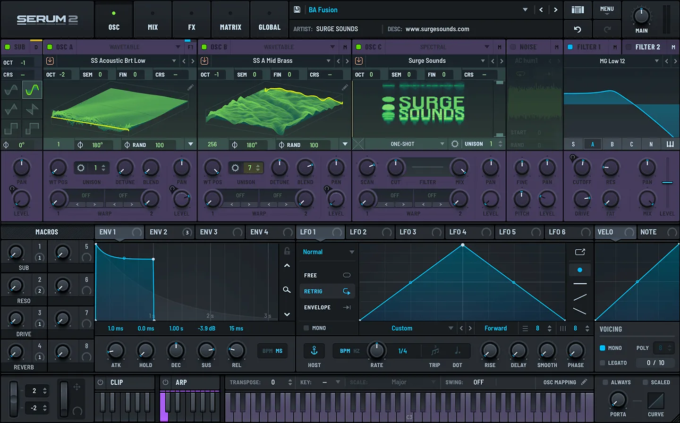Click the portamento curve shape box

[x=655, y=401]
